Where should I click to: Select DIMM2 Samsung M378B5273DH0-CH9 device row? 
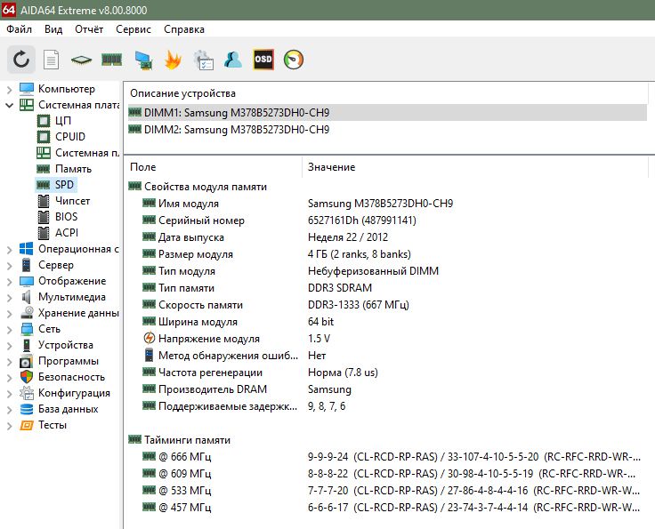point(387,130)
